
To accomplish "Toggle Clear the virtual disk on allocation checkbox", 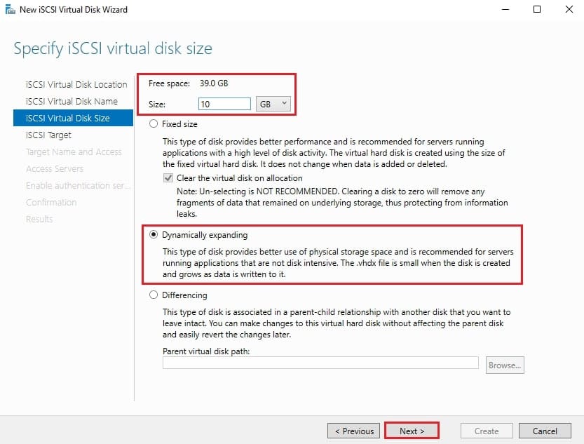I will [x=168, y=177].
